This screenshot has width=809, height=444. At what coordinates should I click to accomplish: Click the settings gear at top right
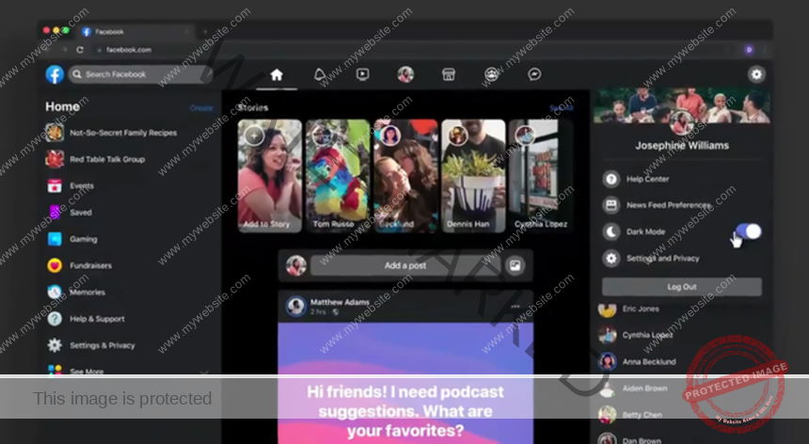(x=756, y=74)
